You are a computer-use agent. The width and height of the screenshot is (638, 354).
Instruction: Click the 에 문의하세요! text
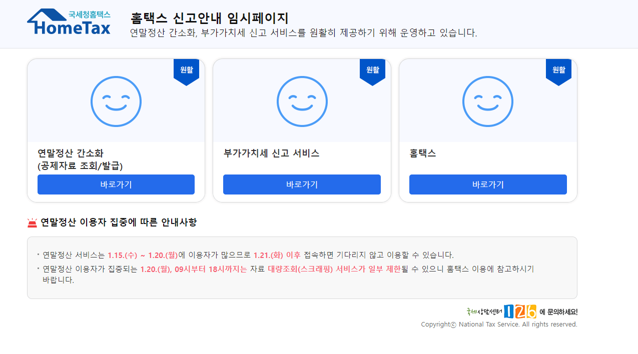(558, 312)
